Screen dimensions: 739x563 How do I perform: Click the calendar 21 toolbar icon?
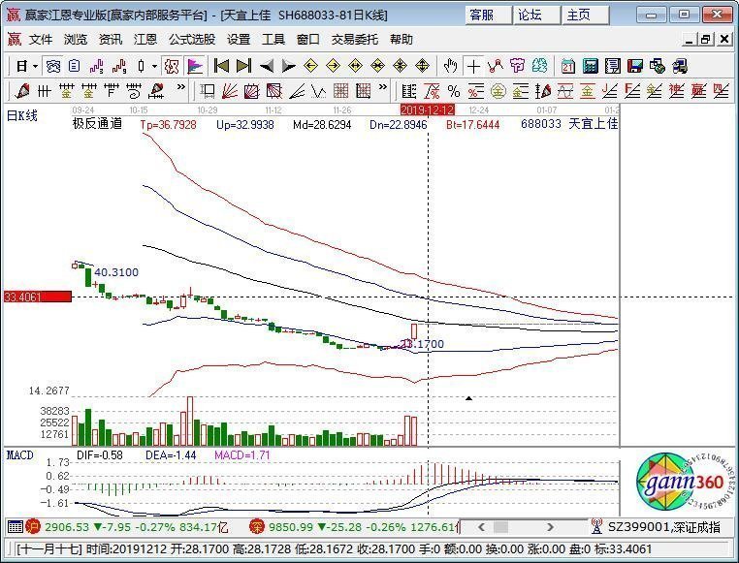coord(568,66)
